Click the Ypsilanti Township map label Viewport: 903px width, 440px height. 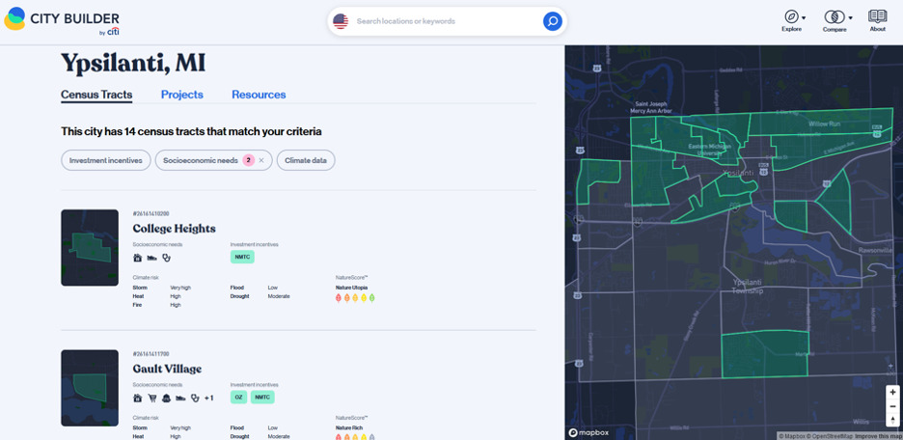click(x=748, y=287)
